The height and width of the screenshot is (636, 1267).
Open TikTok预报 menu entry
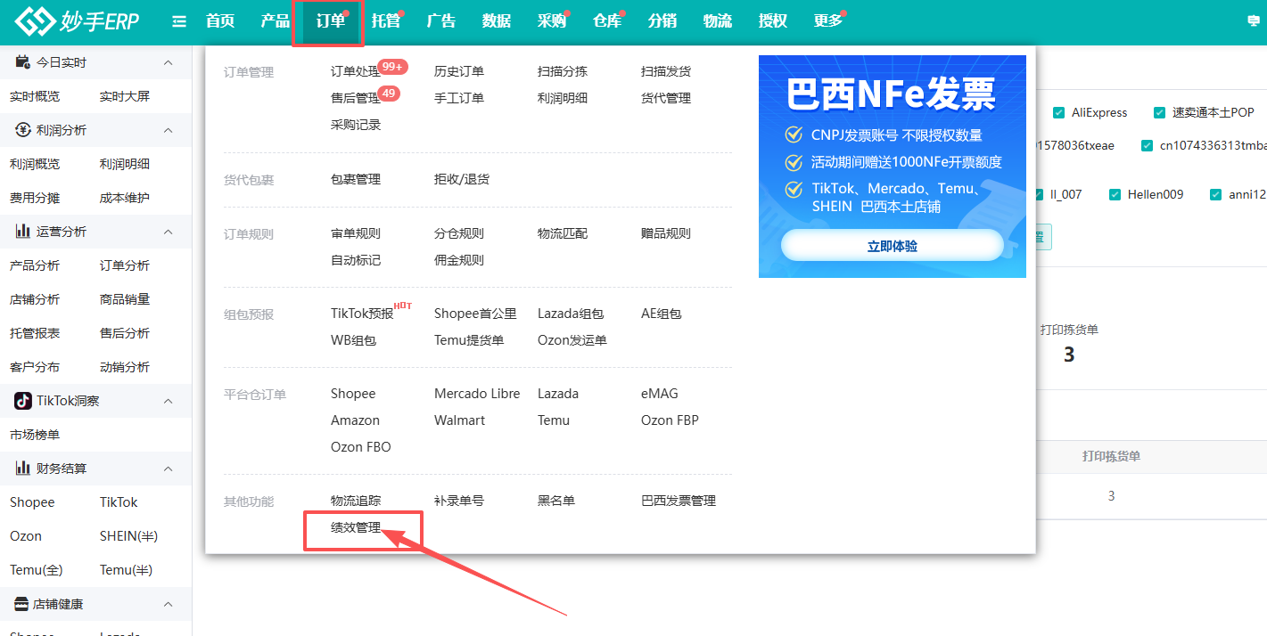362,314
